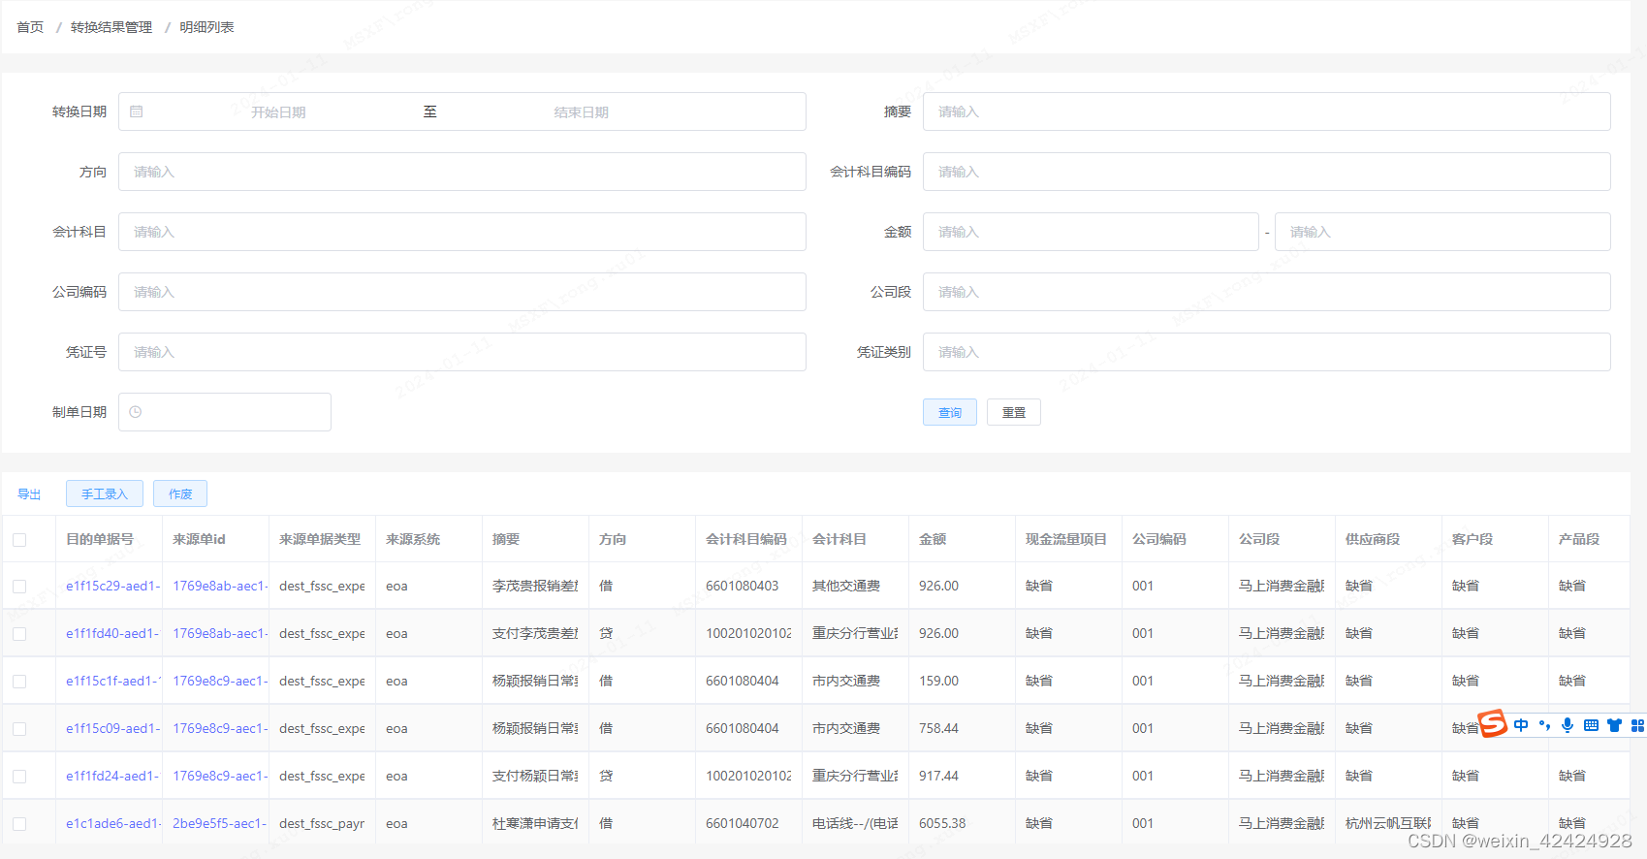The width and height of the screenshot is (1647, 859).
Task: Check the row with e1f15c1f-aed1 document
Action: 19,682
